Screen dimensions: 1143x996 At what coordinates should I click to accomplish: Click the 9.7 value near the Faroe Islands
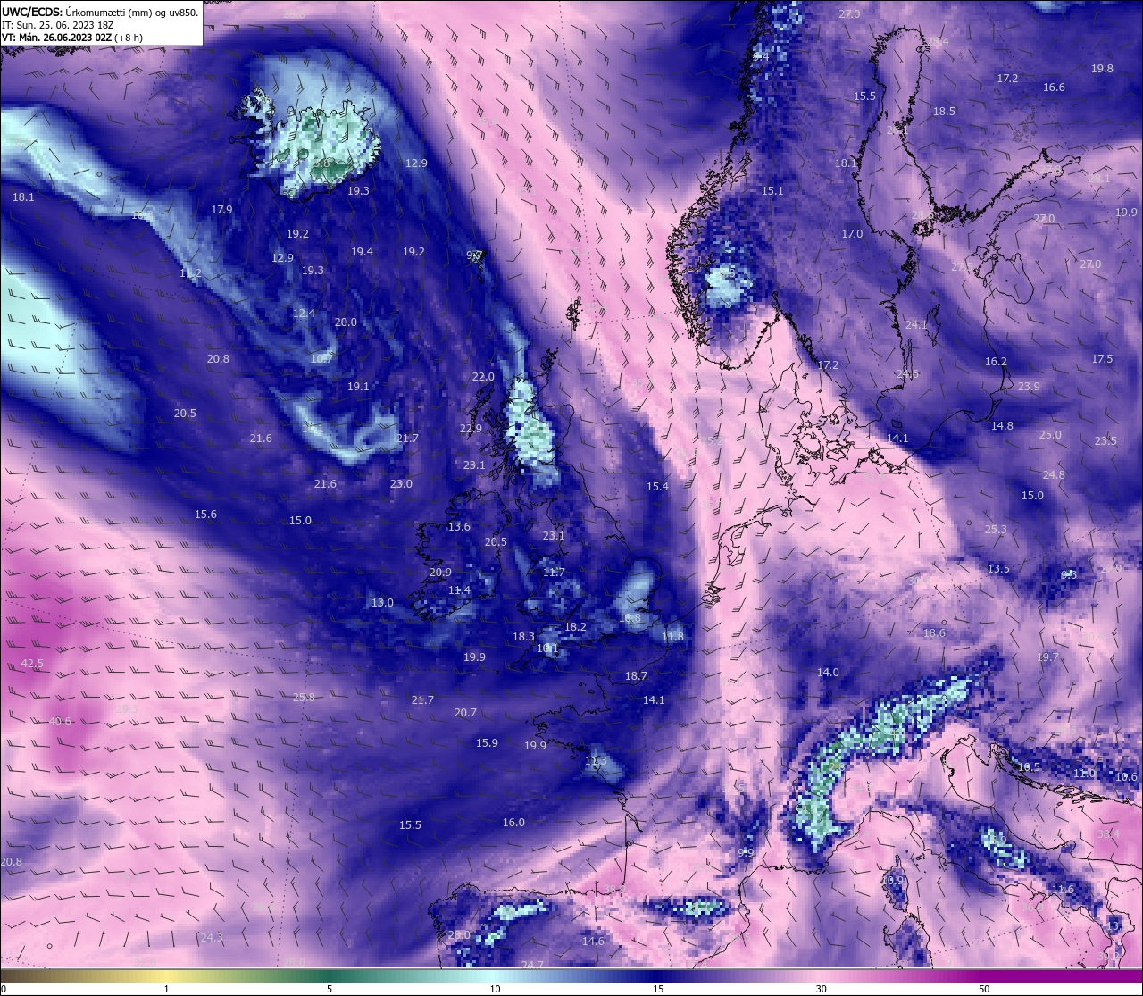point(474,255)
